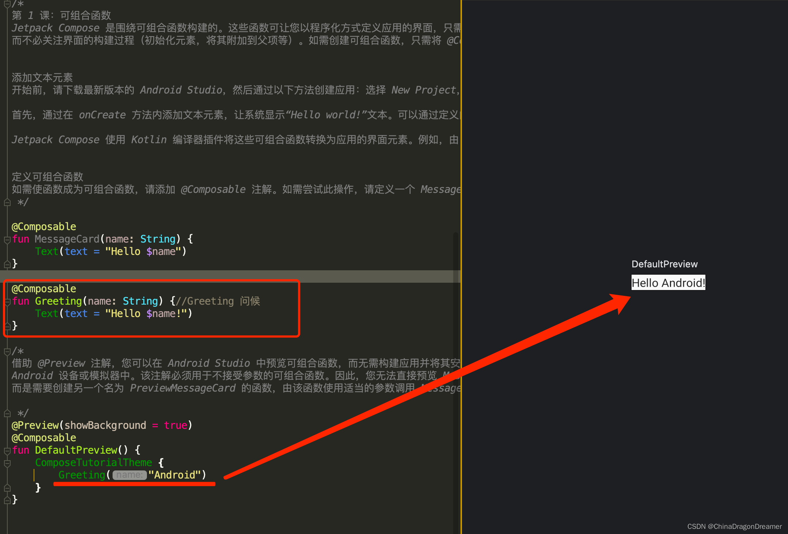
Task: Click closing-brace fold marker of MessageCard function
Action: pyautogui.click(x=7, y=264)
